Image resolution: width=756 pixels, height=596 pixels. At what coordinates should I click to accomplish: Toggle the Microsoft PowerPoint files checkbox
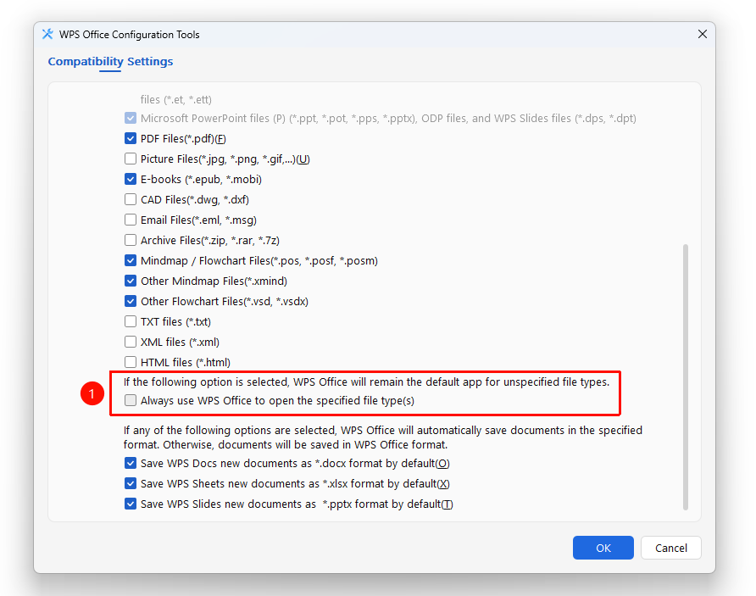pos(131,118)
